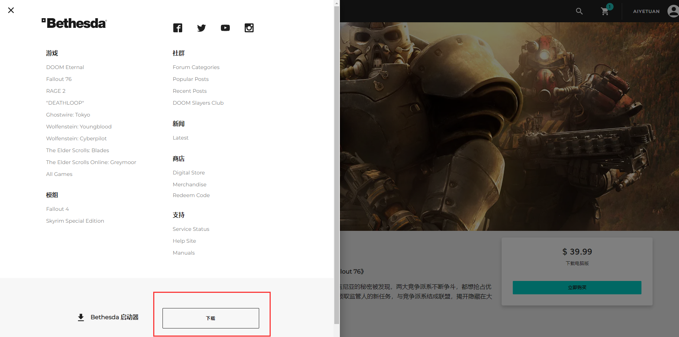Click the Bethesda 启动器 label
Viewport: 679px width, 337px height.
click(x=115, y=317)
